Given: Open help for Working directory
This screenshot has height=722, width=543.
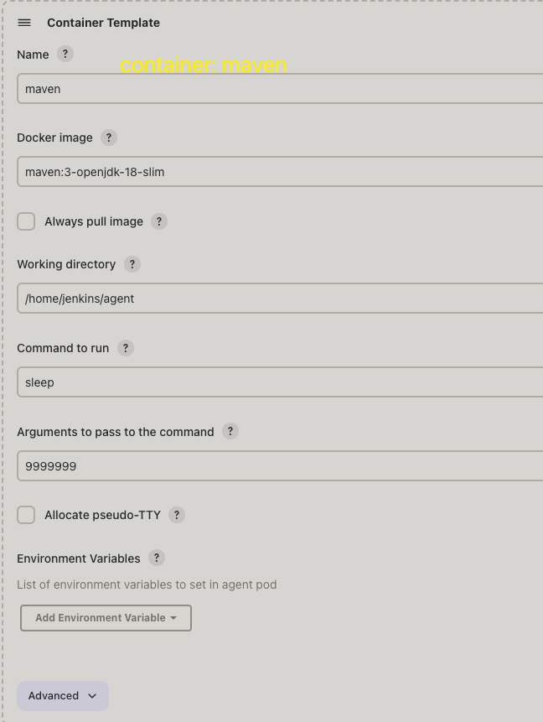Looking at the screenshot, I should click(132, 264).
